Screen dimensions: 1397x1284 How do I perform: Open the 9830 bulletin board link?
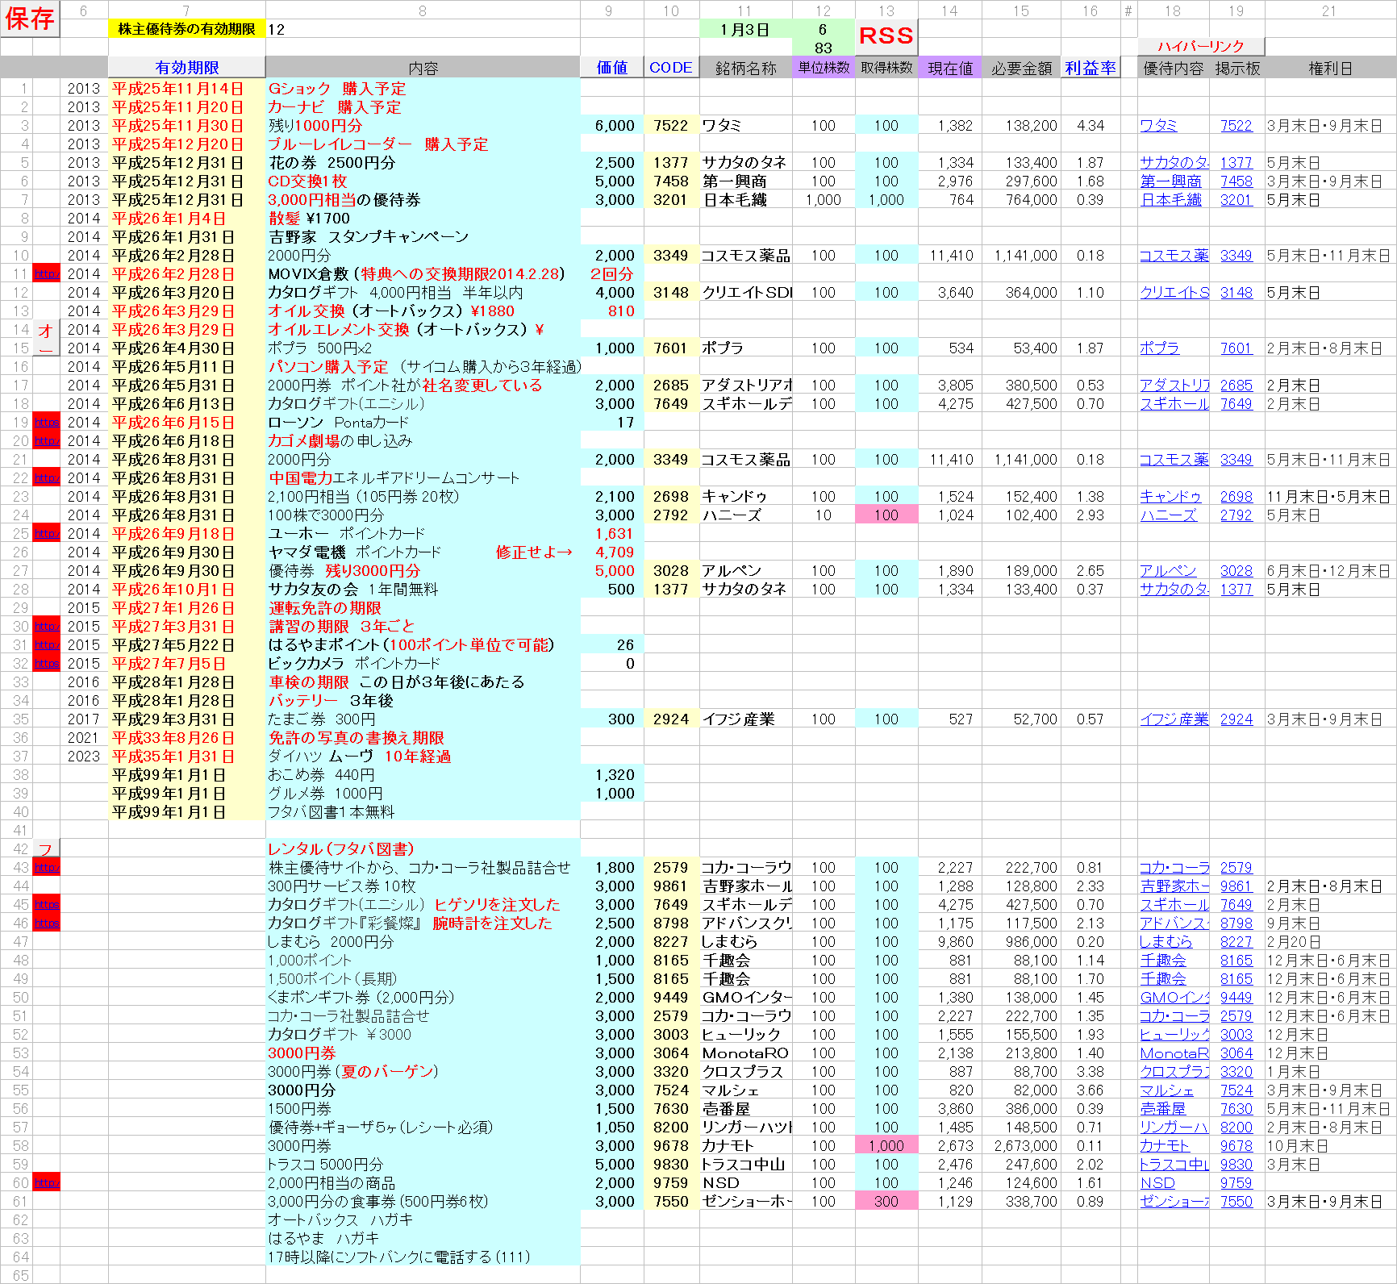(1236, 1165)
